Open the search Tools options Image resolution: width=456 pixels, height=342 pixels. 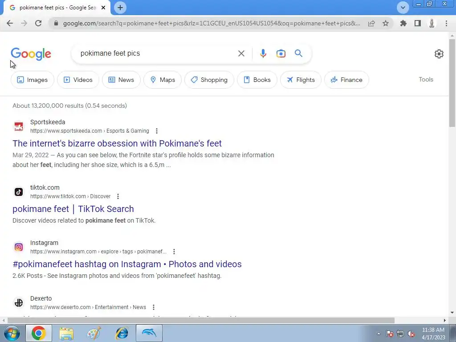click(x=426, y=79)
